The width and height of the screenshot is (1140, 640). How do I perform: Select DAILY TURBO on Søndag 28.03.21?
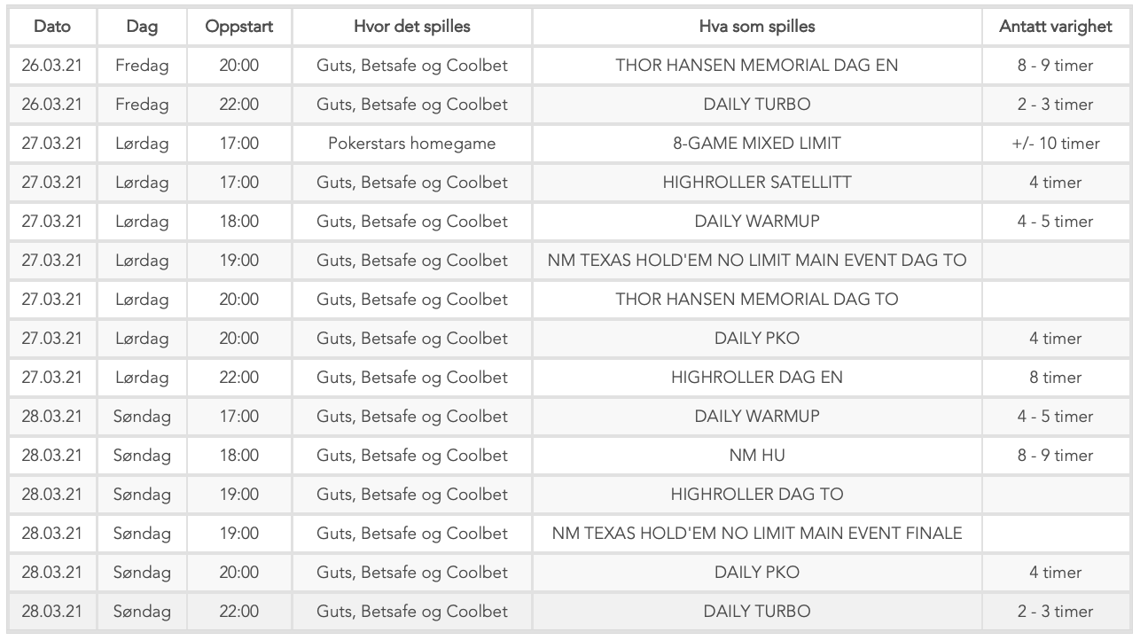point(757,612)
